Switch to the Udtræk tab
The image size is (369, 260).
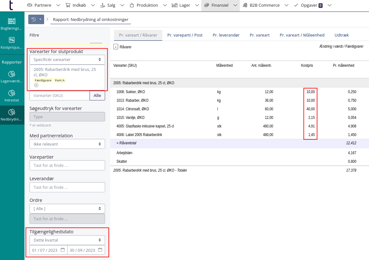(342, 35)
